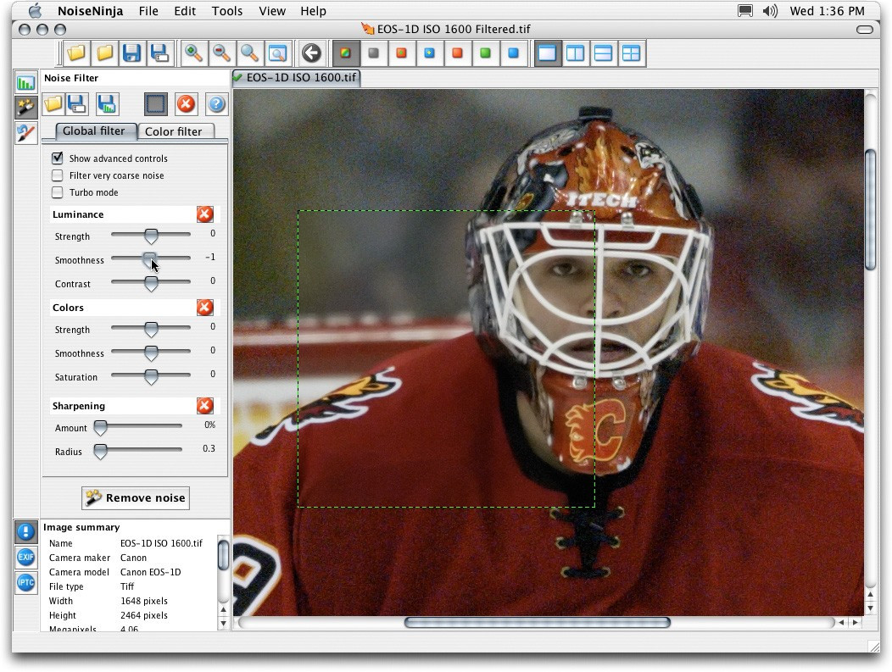
Task: Click the zoom out magnifier icon
Action: [221, 53]
